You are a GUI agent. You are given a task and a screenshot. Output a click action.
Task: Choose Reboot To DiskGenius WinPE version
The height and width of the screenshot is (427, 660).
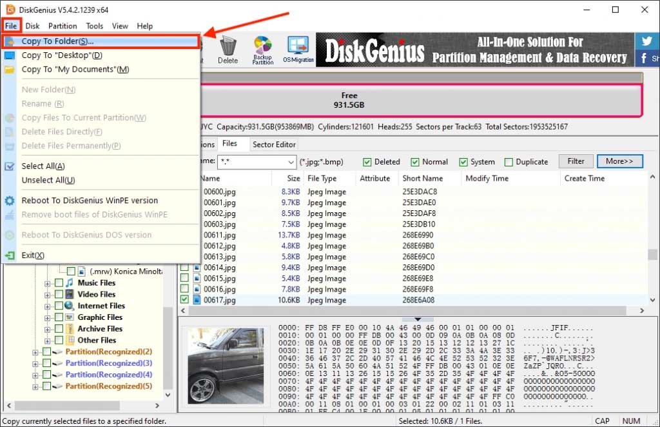(x=90, y=201)
